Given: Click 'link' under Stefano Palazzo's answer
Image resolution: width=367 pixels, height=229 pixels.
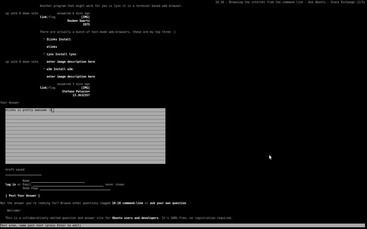Looking at the screenshot, I should pos(43,88).
